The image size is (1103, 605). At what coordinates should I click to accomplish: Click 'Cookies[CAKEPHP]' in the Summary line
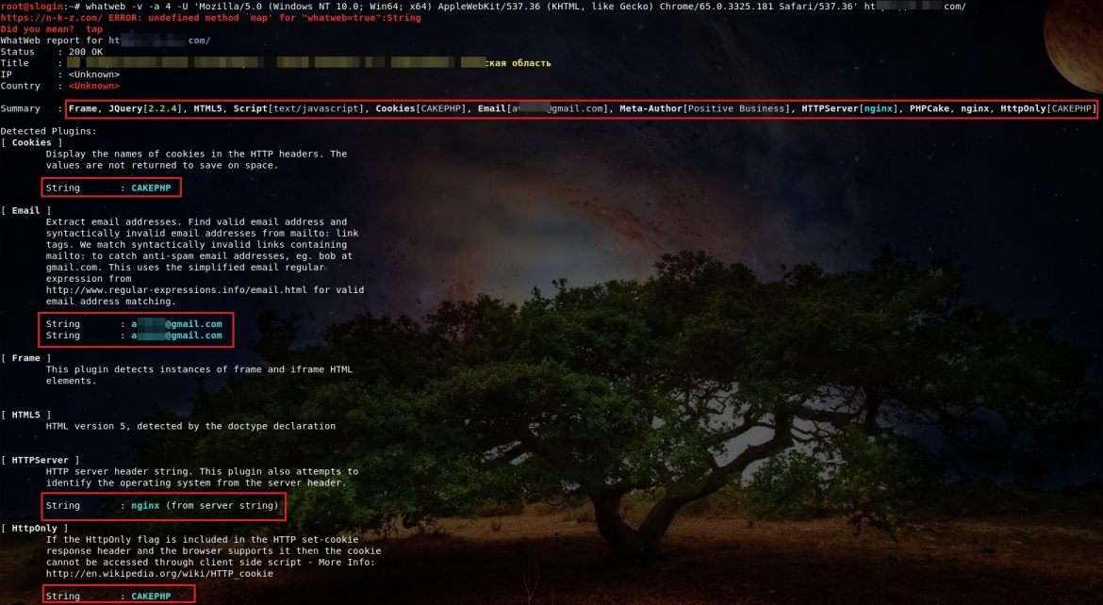(420, 108)
